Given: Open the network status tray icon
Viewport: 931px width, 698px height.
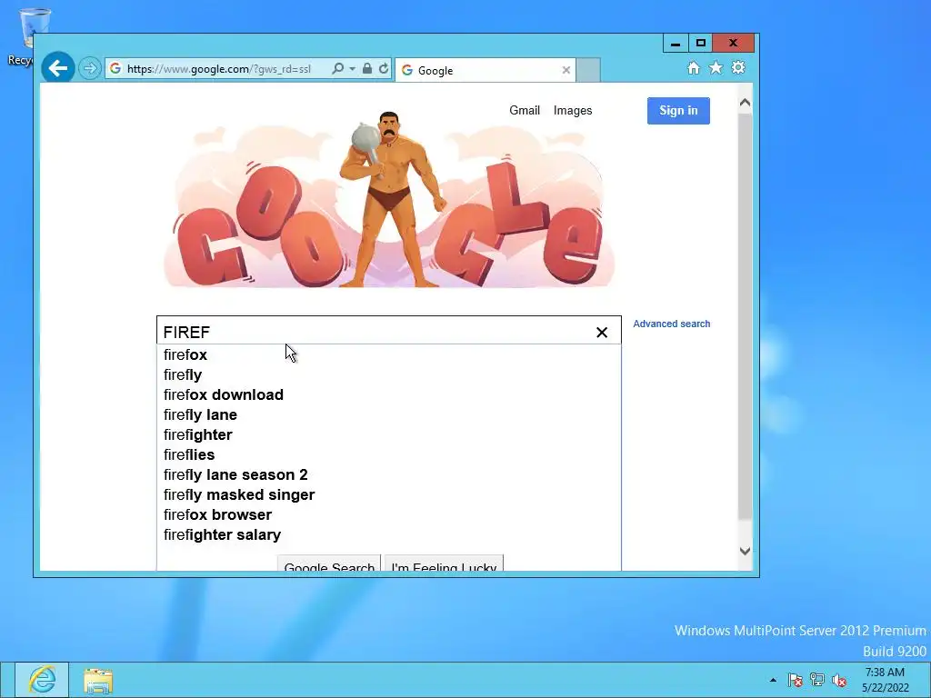Looking at the screenshot, I should [817, 680].
